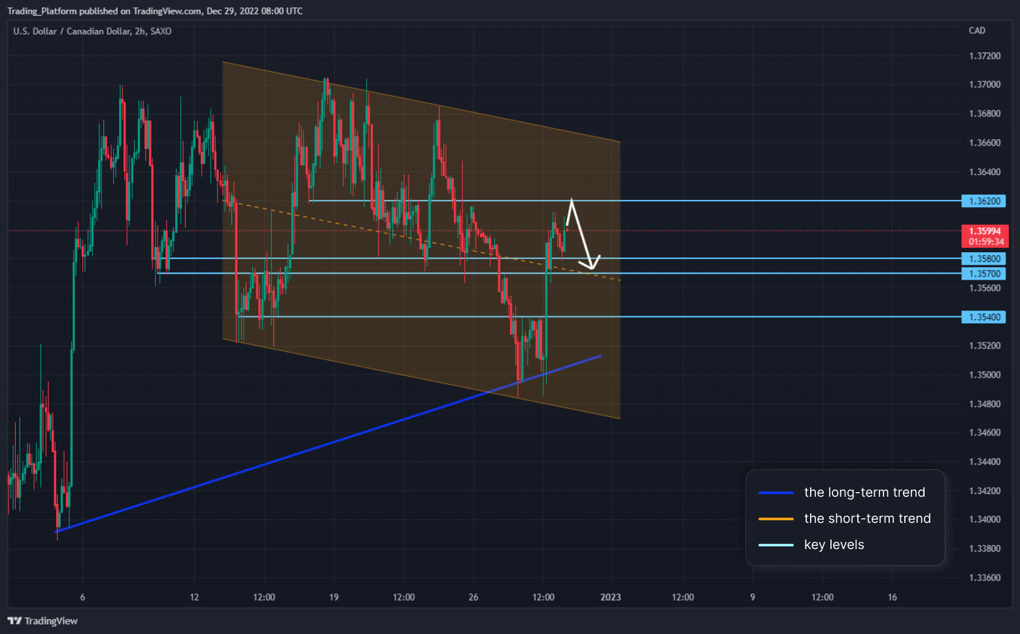Click the 1.33600 price axis label
Screen dimensions: 1020x634
tap(985, 578)
